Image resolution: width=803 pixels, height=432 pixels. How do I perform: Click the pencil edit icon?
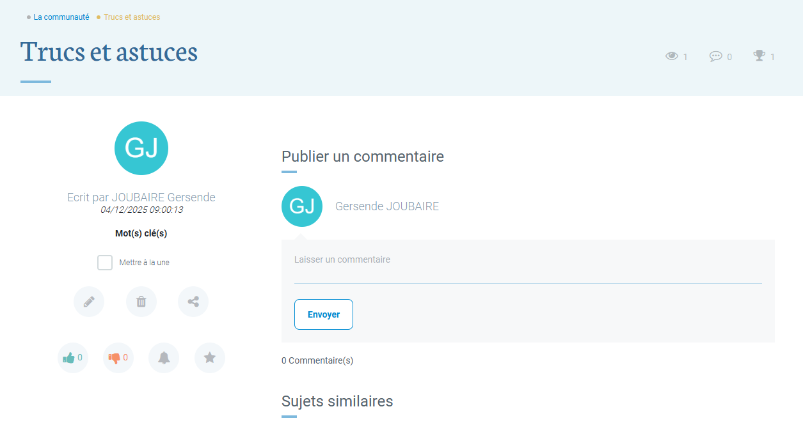[89, 302]
